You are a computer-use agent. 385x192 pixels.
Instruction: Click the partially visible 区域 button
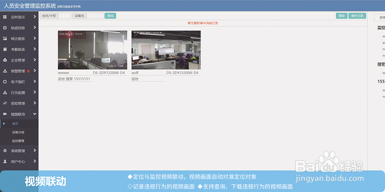coord(380,18)
